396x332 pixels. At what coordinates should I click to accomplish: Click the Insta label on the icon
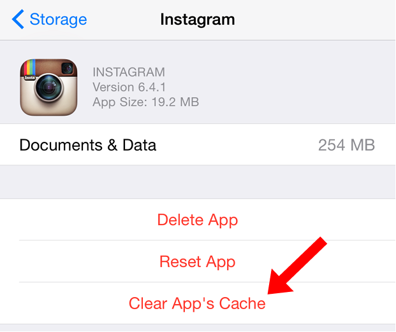pyautogui.click(x=29, y=78)
